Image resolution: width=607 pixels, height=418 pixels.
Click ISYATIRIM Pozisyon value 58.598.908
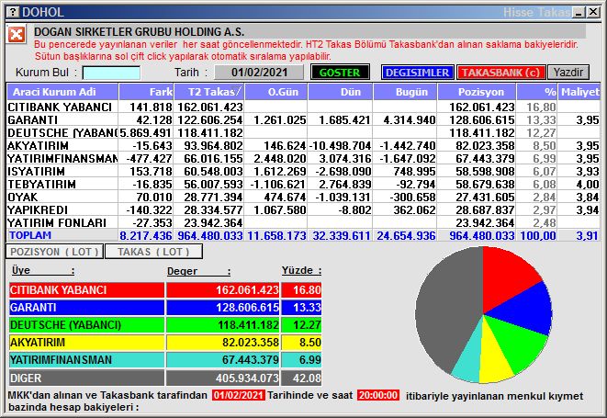[481, 171]
